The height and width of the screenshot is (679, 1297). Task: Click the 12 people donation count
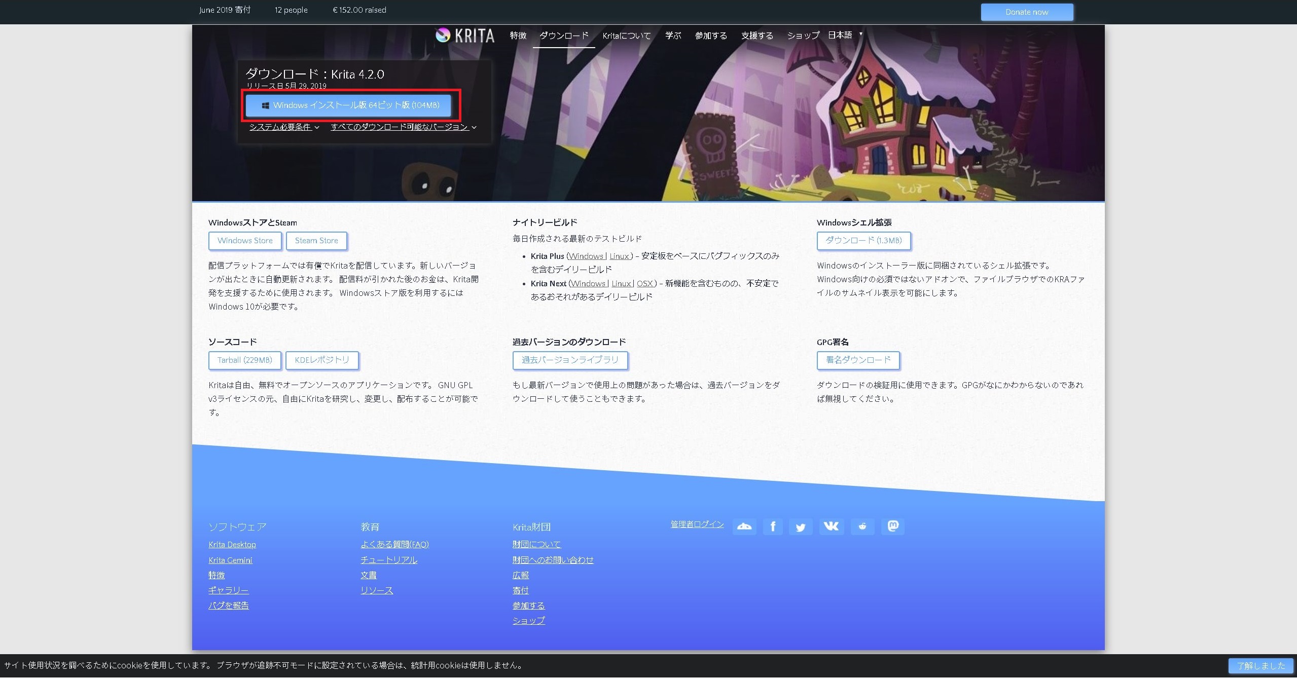[x=291, y=10]
